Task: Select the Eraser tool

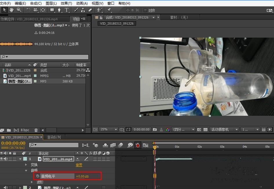Action: tap(90, 10)
